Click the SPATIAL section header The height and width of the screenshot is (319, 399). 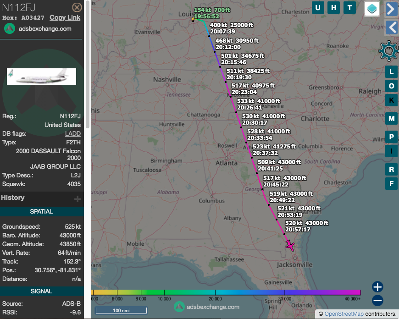tap(41, 211)
